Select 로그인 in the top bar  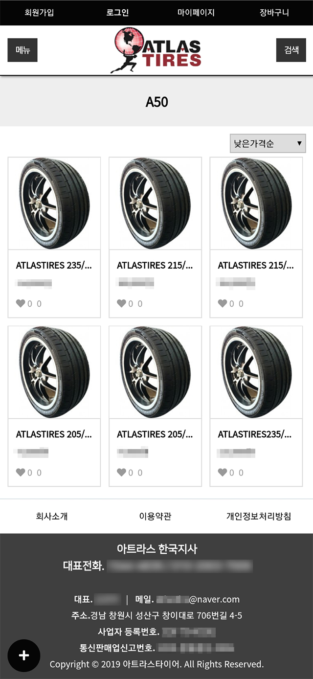117,13
